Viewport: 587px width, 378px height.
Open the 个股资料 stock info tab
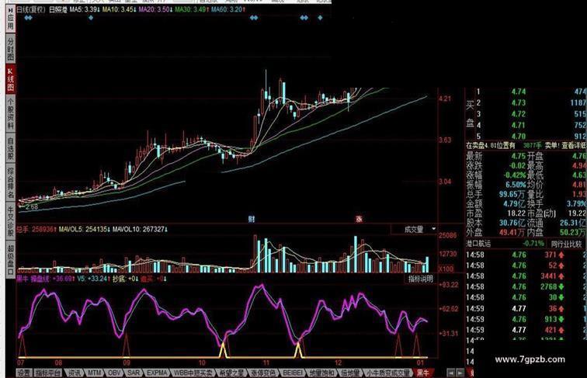(x=11, y=114)
